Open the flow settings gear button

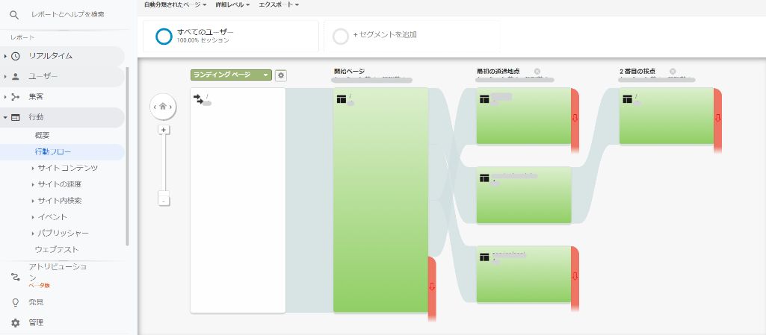pyautogui.click(x=281, y=75)
